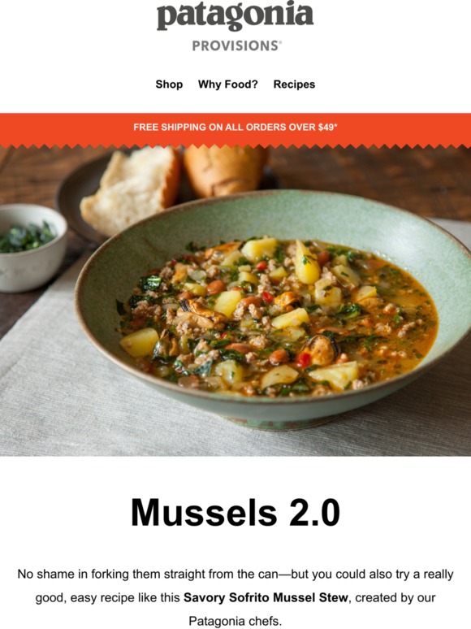Open the mussel stew hero image
The image size is (471, 629).
coord(235,301)
